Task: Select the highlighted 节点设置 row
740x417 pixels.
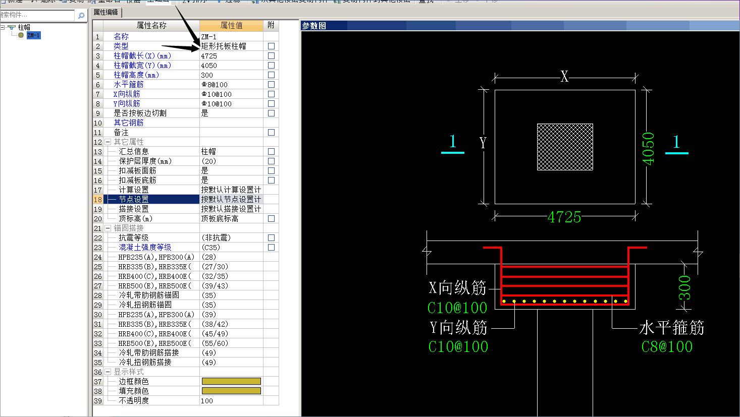Action: [186, 199]
